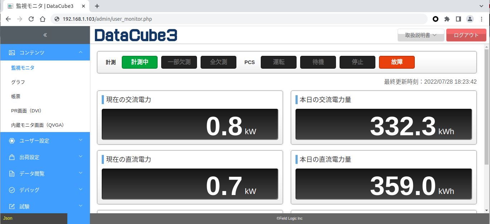Screen dimensions: 490x224
Task: Expand the ユーザー設定 menu chevron
Action: point(81,140)
